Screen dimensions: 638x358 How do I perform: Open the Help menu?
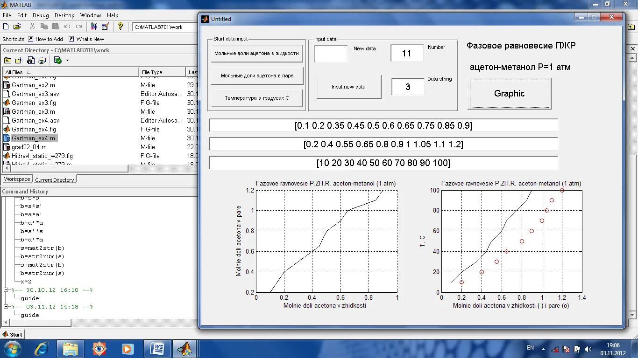(113, 15)
